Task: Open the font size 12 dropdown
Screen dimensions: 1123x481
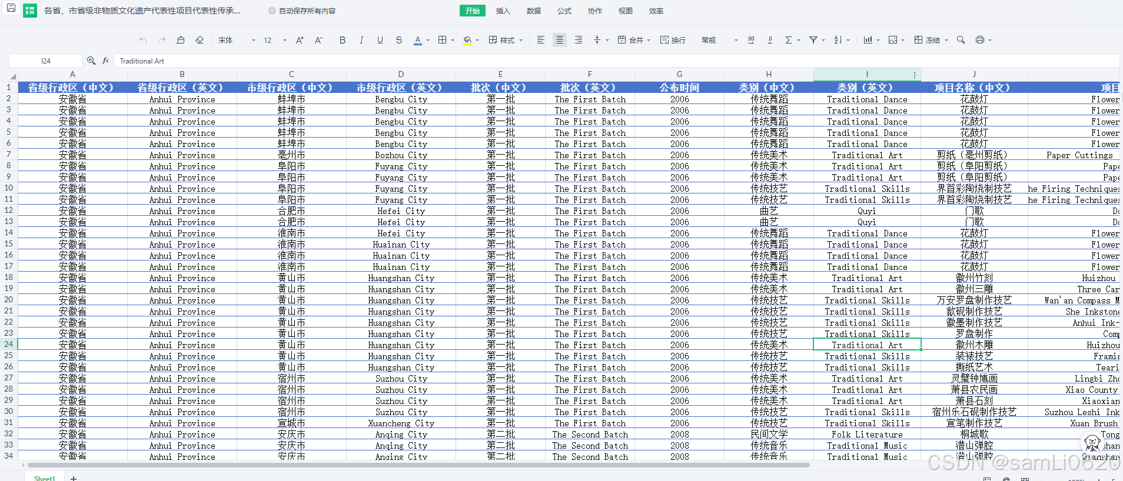Action: [275, 40]
